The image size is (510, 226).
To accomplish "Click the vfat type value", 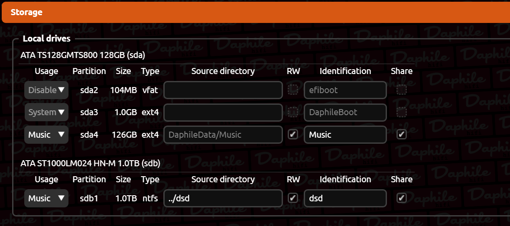I will 150,90.
